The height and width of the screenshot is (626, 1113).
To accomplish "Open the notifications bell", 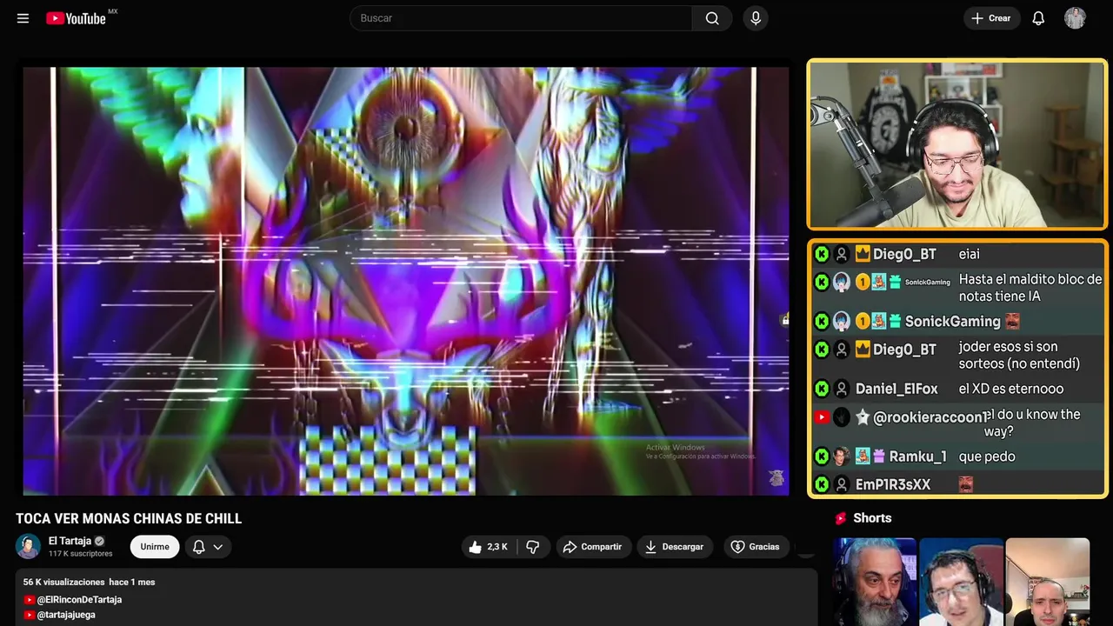I will click(x=1038, y=18).
